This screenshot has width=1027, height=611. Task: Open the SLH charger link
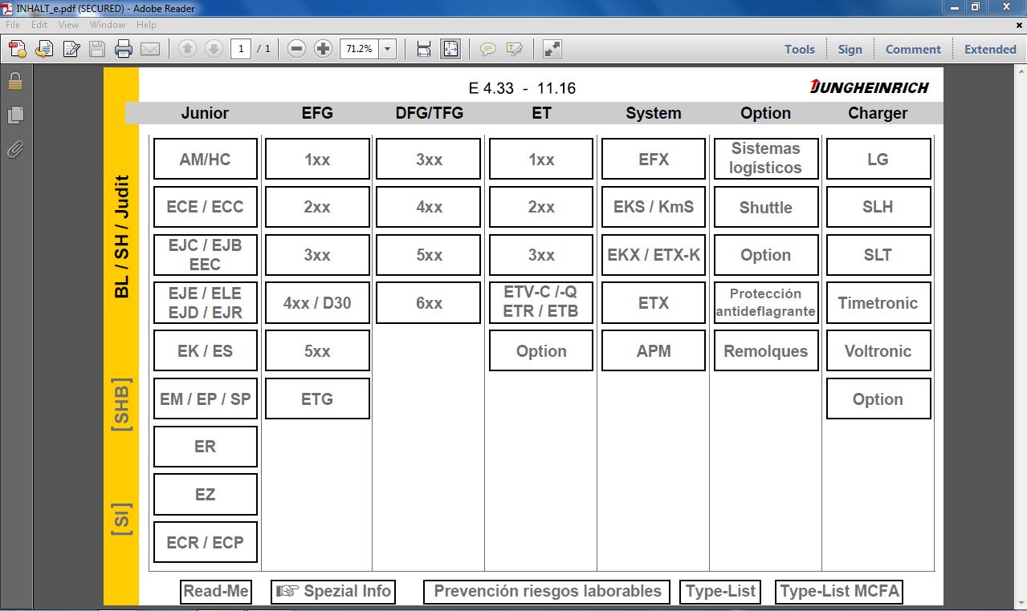(878, 207)
